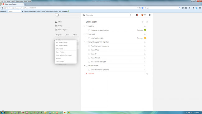Click Tomorrow due date on Initial work
This screenshot has height=114, width=202.
pyautogui.click(x=140, y=38)
